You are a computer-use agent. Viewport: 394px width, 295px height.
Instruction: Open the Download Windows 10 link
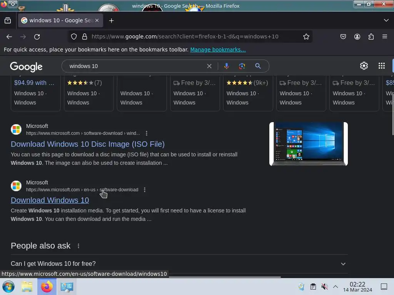point(50,200)
